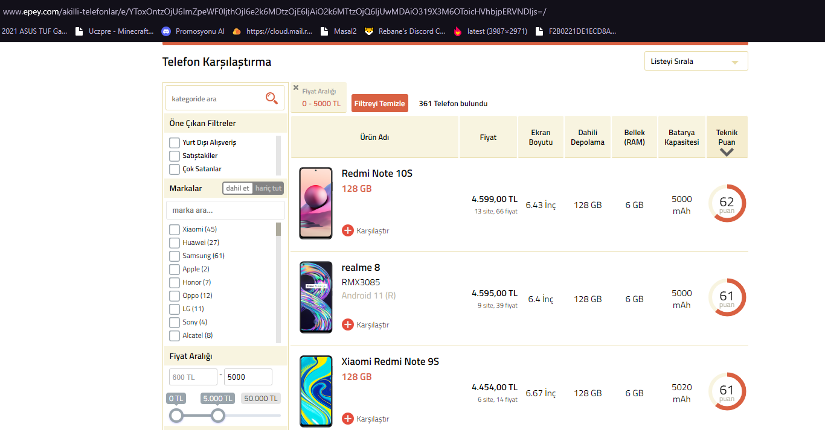Screen dimensions: 825x430
Task: Click the magnifier search icon in category search
Action: (271, 98)
